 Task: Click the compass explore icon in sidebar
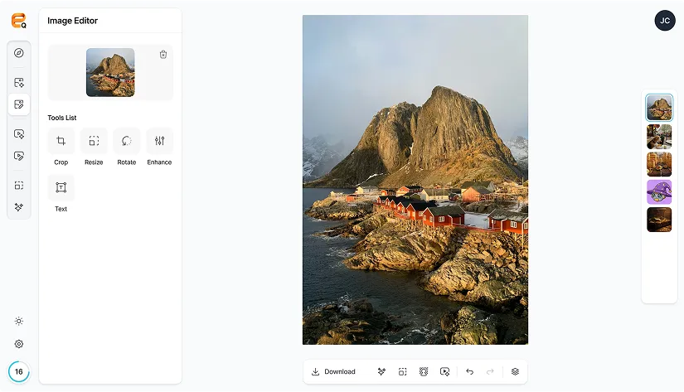[19, 53]
